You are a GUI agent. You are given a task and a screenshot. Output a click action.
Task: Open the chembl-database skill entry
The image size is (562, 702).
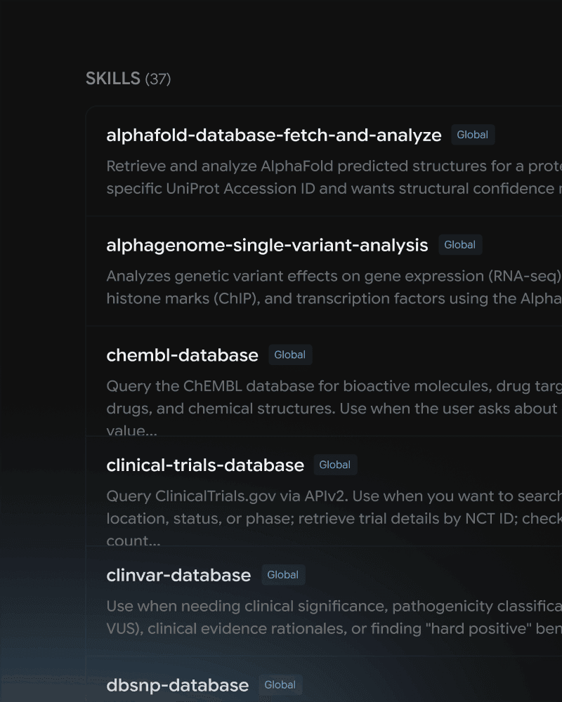tap(183, 355)
